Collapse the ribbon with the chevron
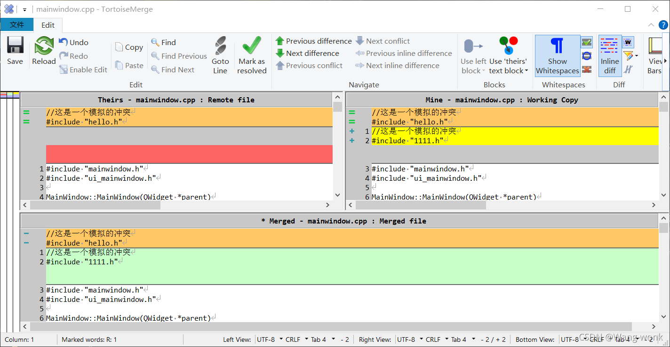This screenshot has width=670, height=347. [x=651, y=25]
